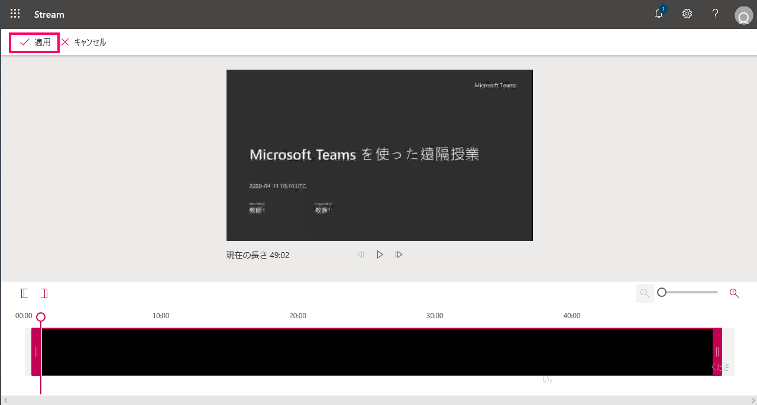Play the video preview
This screenshot has height=405, width=757.
(x=380, y=254)
